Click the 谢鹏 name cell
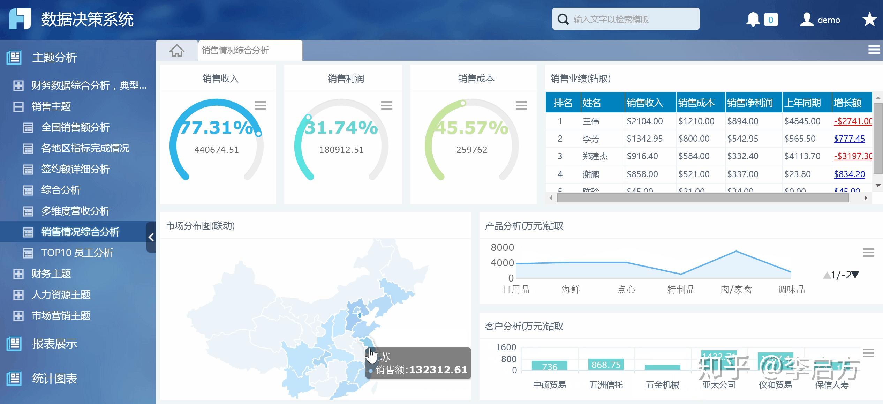 coord(603,174)
